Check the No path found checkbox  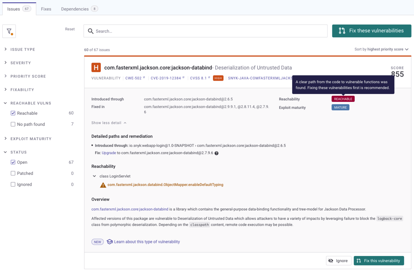13,124
